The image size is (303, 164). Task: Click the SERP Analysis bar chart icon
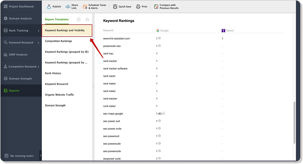pyautogui.click(x=6, y=55)
